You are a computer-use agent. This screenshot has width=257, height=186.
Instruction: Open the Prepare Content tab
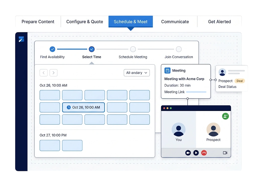(x=38, y=22)
